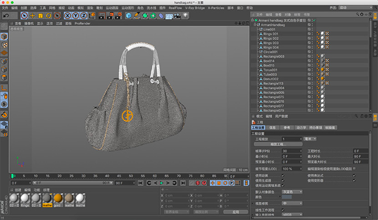
Task: Select the Rings material thumbnail
Action: [25, 200]
